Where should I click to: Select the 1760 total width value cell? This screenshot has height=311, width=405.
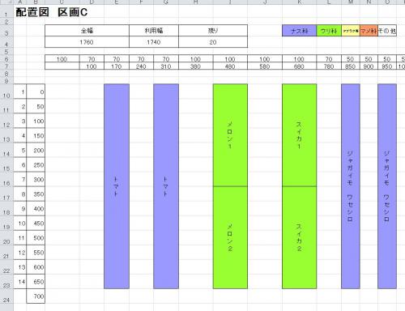point(87,42)
